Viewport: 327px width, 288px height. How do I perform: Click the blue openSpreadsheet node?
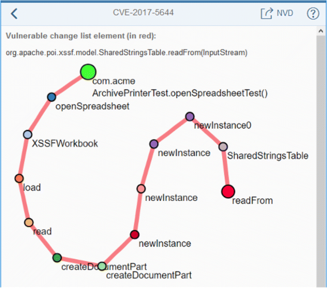(x=52, y=97)
